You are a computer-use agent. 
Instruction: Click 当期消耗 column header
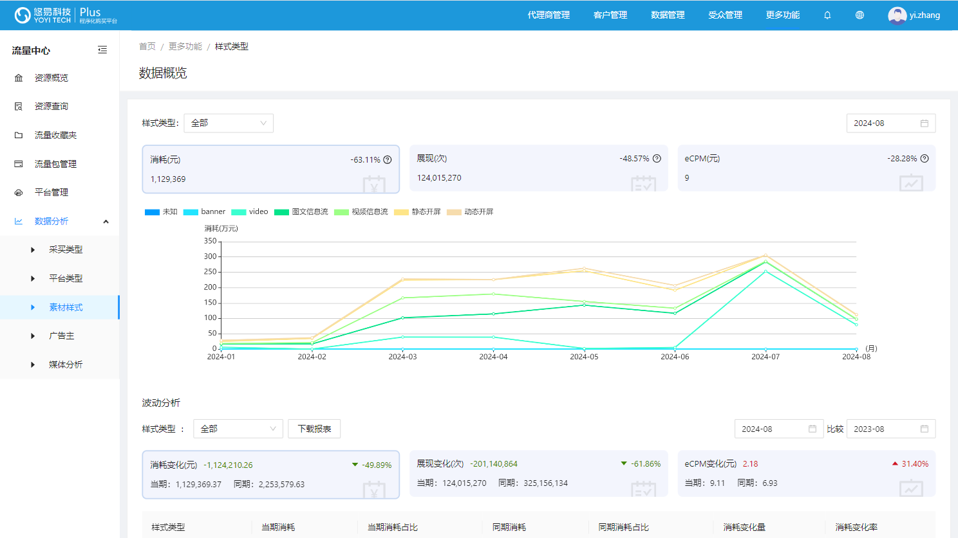point(278,528)
